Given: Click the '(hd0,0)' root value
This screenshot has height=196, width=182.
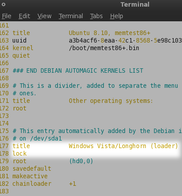Looking at the screenshot, I should tap(81, 161).
